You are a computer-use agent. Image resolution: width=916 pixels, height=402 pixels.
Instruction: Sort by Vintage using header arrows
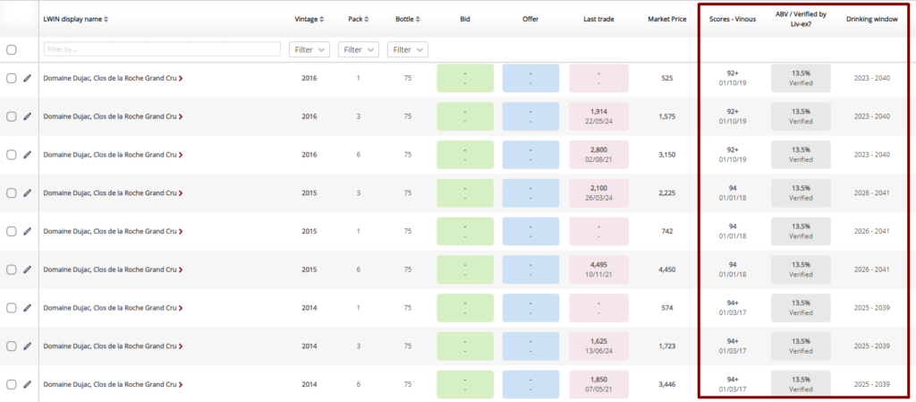click(322, 20)
